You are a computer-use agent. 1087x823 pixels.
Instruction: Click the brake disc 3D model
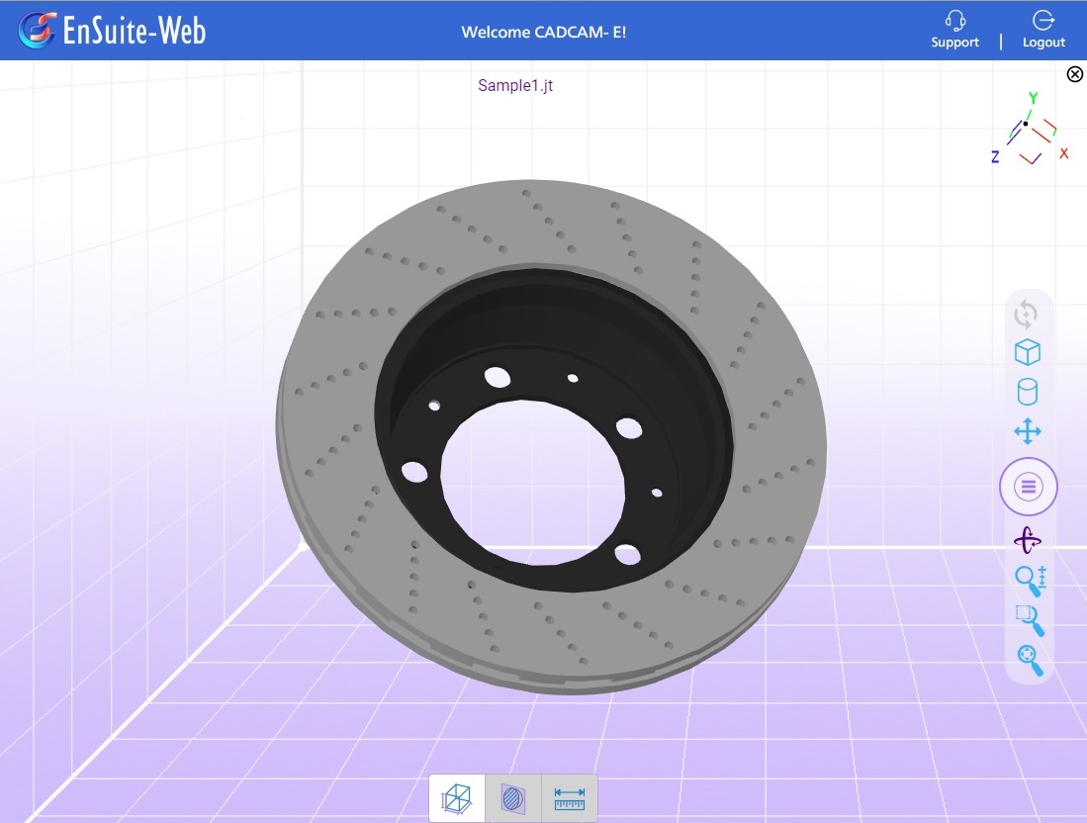[x=551, y=437]
